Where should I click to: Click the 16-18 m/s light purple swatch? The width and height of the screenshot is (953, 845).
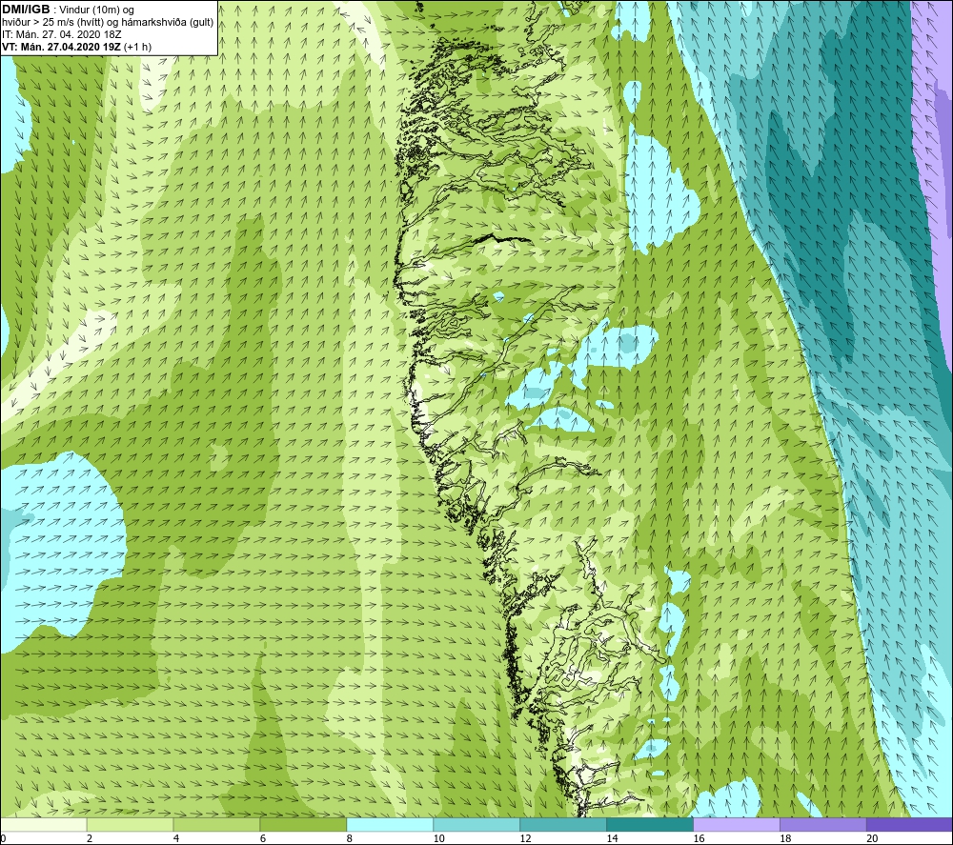pyautogui.click(x=737, y=825)
